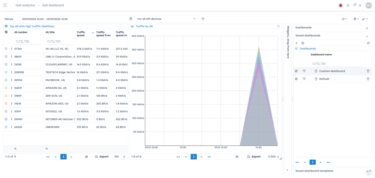
Task: Open the hamburger navigation menu
Action: [x=5, y=5]
